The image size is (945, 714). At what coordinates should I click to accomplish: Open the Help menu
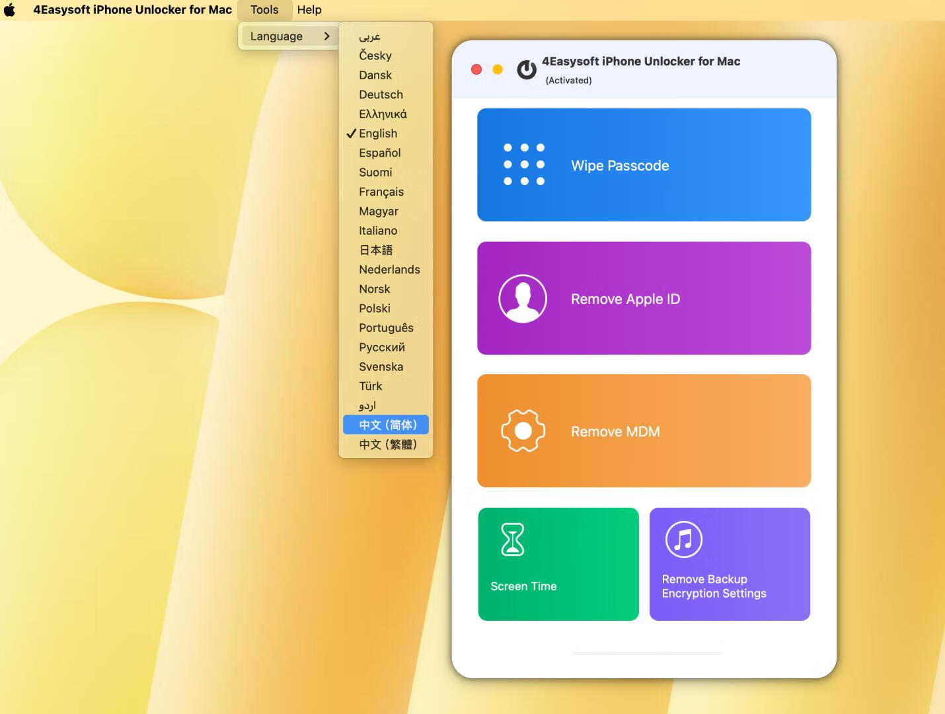[309, 10]
